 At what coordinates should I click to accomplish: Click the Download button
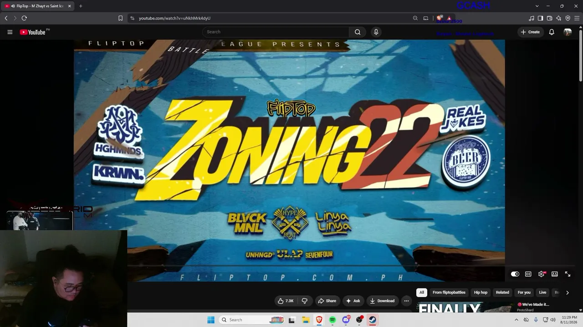382,301
